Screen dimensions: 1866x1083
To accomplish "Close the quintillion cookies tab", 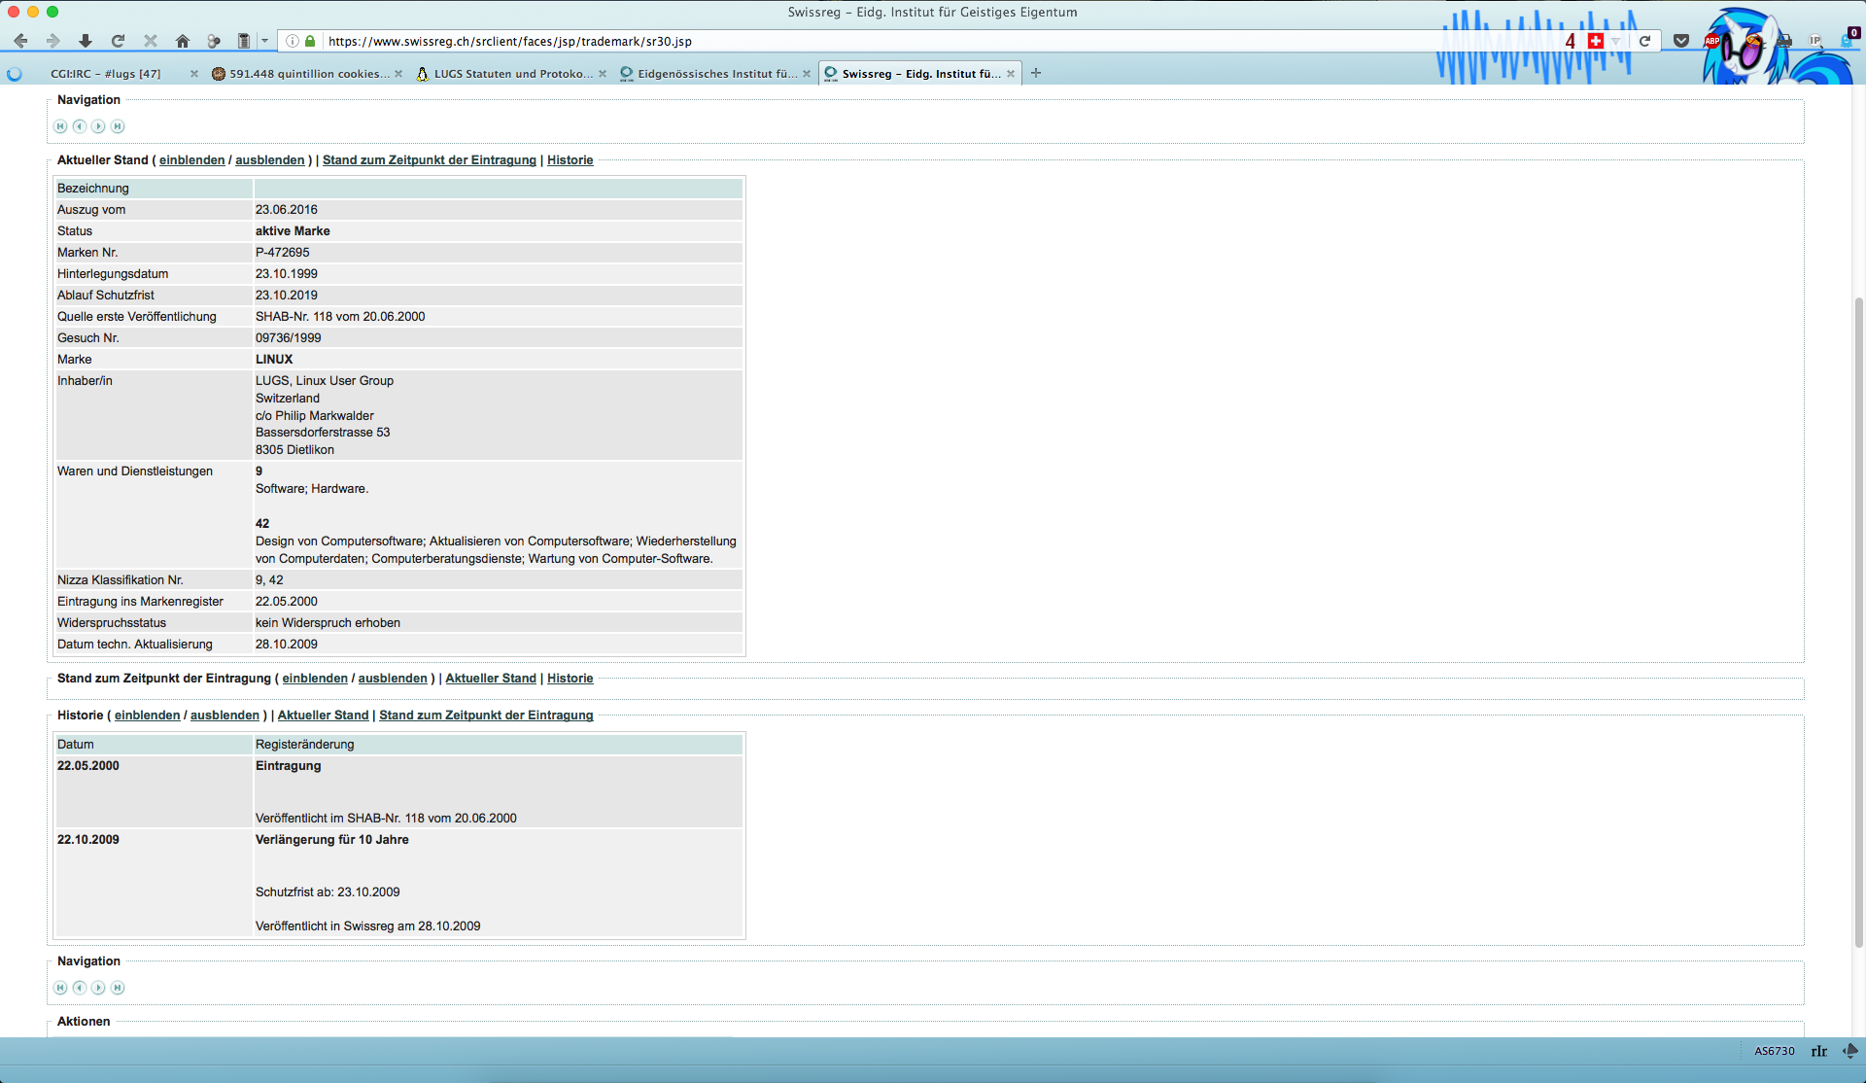I will coord(398,74).
